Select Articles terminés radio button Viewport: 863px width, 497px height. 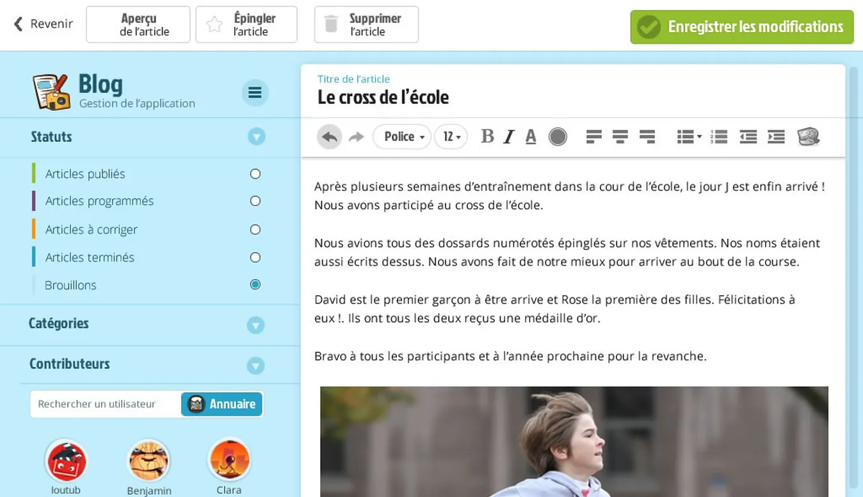(255, 257)
